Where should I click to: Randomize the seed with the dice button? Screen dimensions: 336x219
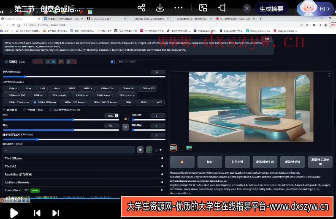coord(141,150)
